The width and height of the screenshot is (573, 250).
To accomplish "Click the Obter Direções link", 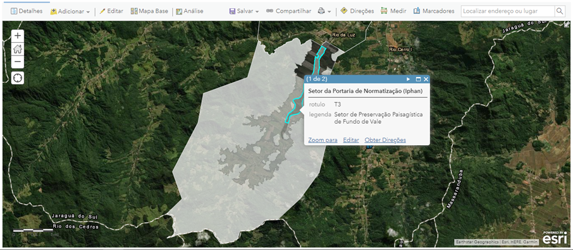I will point(385,140).
